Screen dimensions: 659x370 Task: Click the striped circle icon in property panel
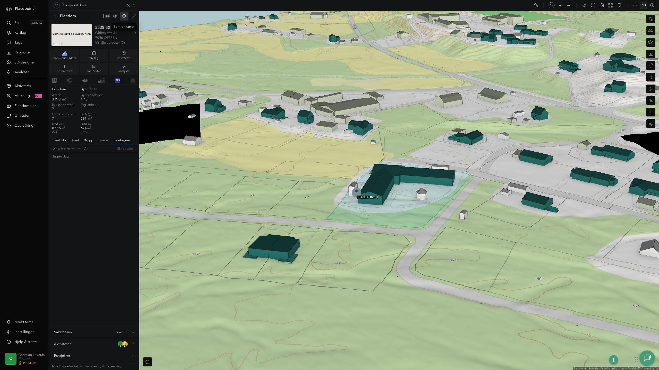[x=70, y=80]
